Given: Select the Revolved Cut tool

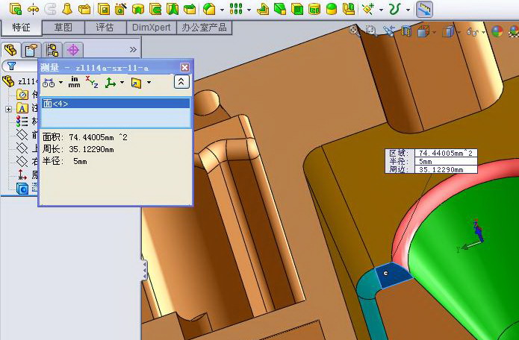Looking at the screenshot, I should (x=138, y=9).
